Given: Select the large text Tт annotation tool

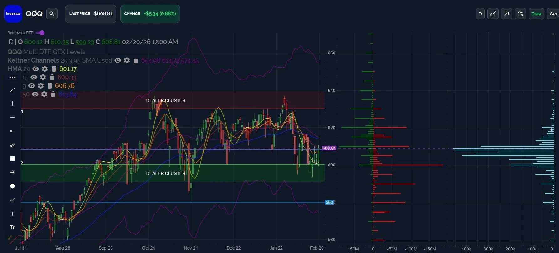Looking at the screenshot, I should tap(13, 227).
